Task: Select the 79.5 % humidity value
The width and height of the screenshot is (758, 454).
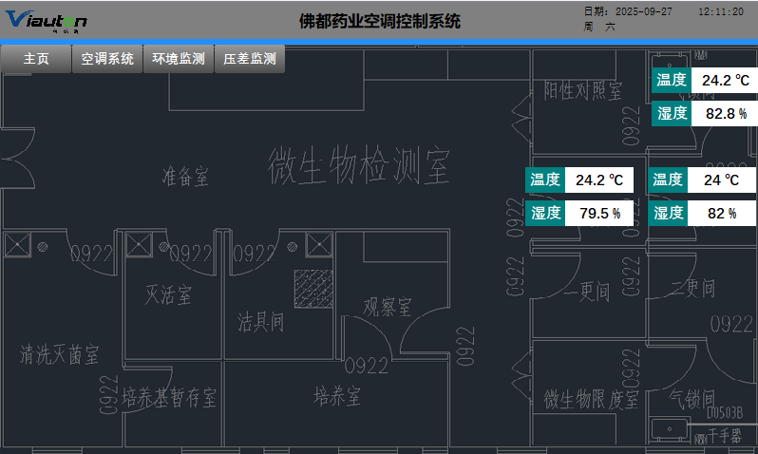Action: pyautogui.click(x=602, y=213)
